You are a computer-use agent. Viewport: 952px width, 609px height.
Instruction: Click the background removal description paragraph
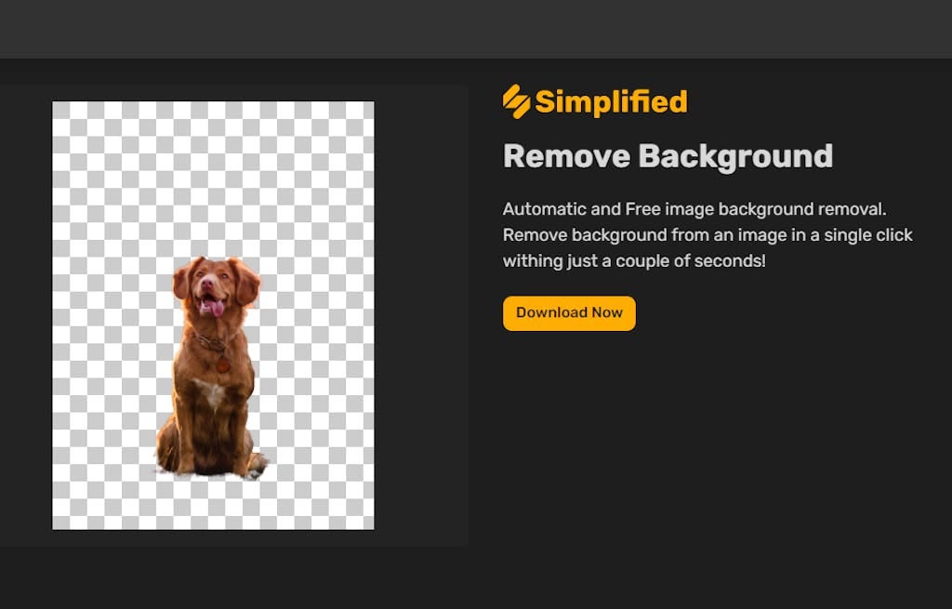(x=707, y=234)
